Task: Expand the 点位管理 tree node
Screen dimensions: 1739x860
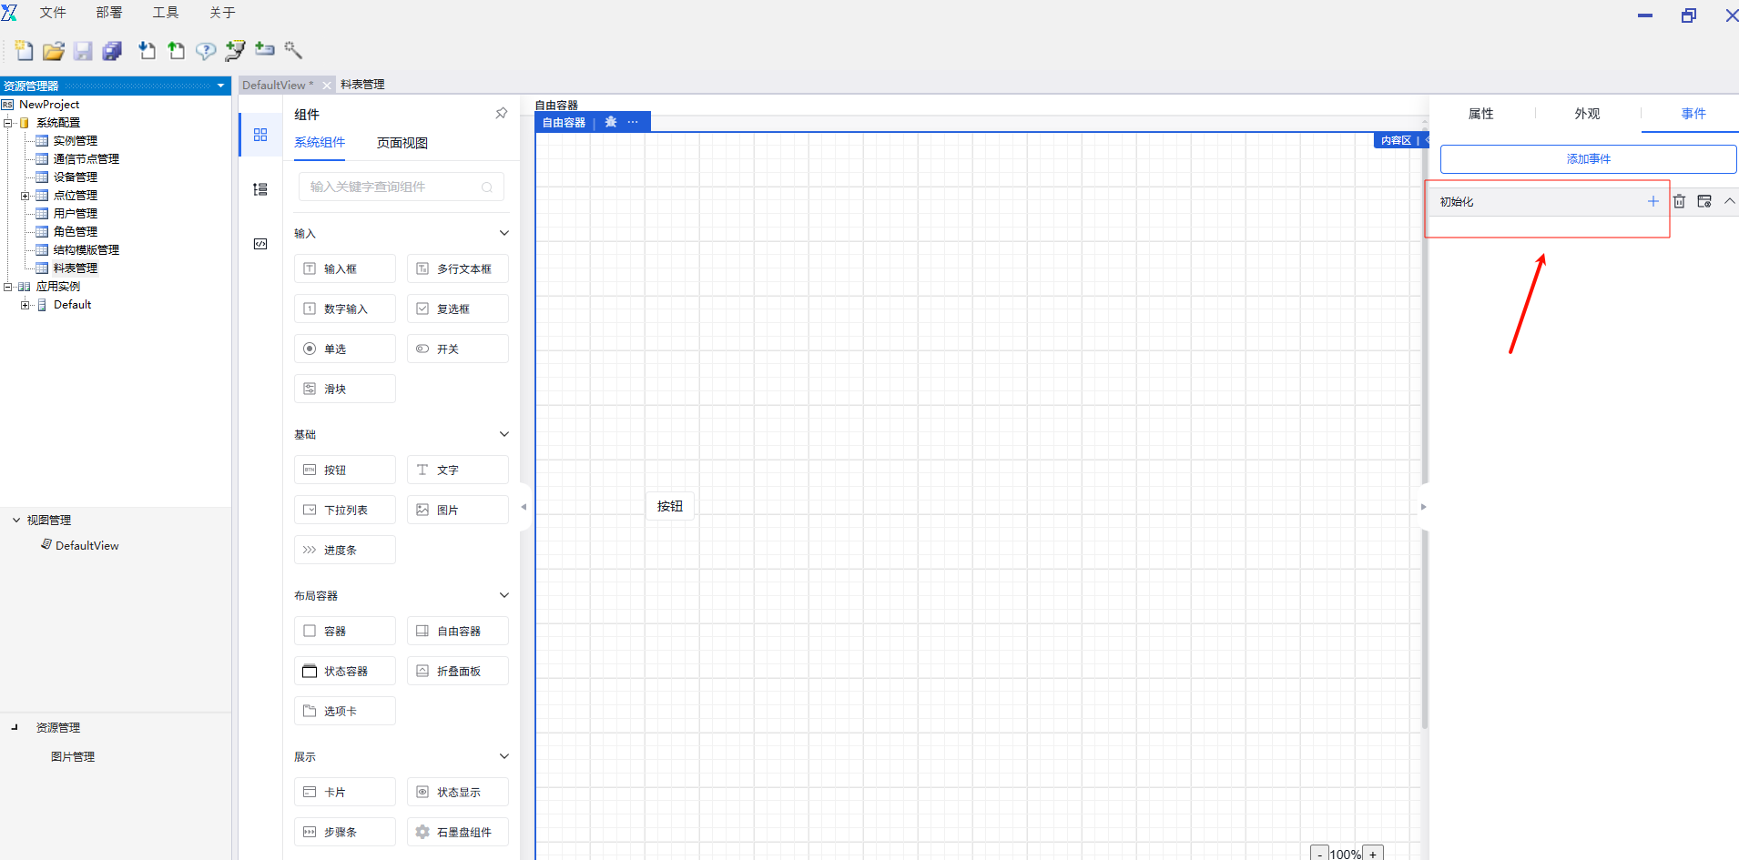Action: click(x=25, y=196)
